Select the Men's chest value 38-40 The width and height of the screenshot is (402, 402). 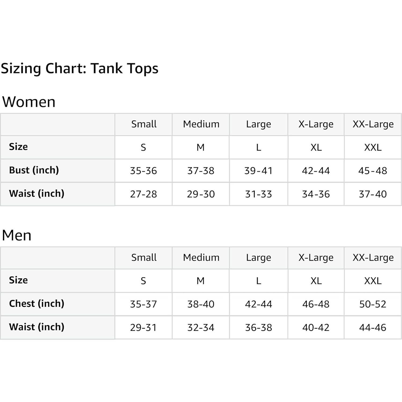coord(201,304)
